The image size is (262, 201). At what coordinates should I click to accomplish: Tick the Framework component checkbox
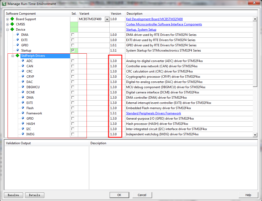[73, 113]
